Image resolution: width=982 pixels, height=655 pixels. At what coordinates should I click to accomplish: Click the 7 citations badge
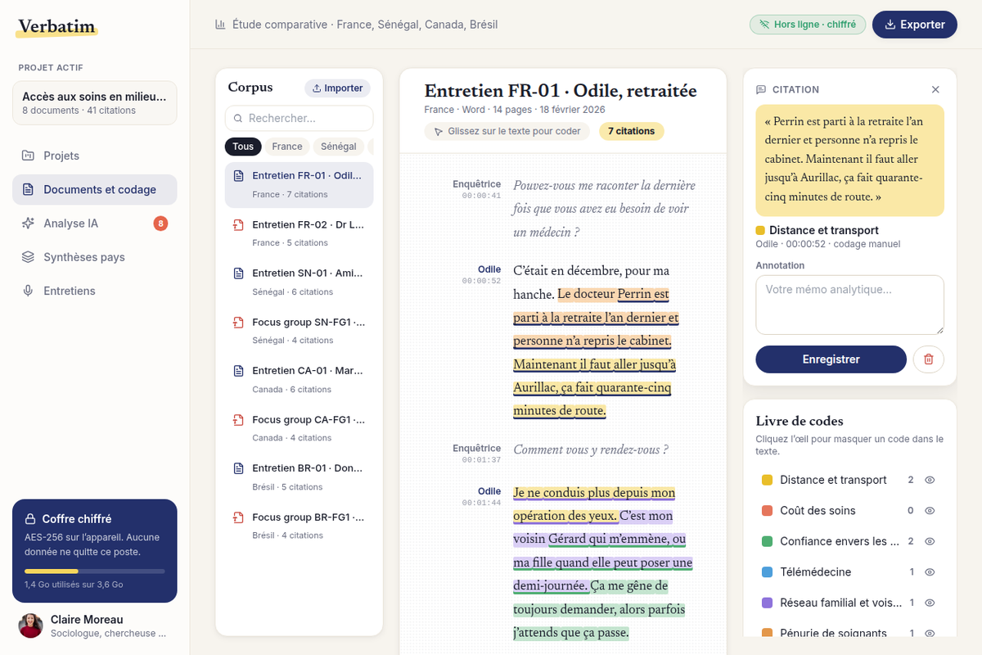632,131
